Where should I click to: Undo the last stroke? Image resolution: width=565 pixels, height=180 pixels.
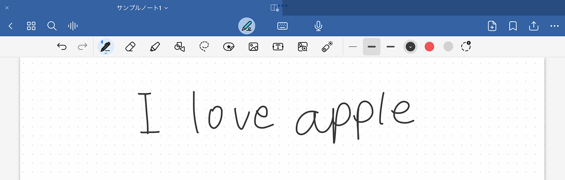pos(62,46)
